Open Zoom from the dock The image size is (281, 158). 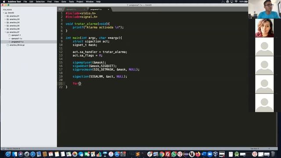click(210, 154)
